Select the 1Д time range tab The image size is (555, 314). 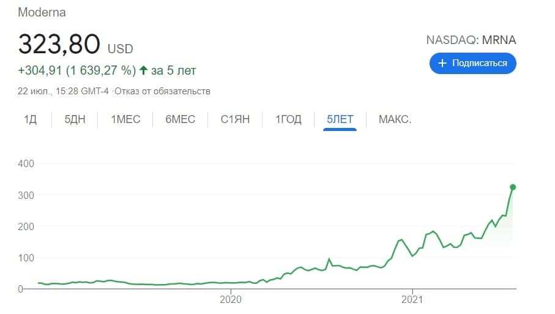tap(30, 119)
